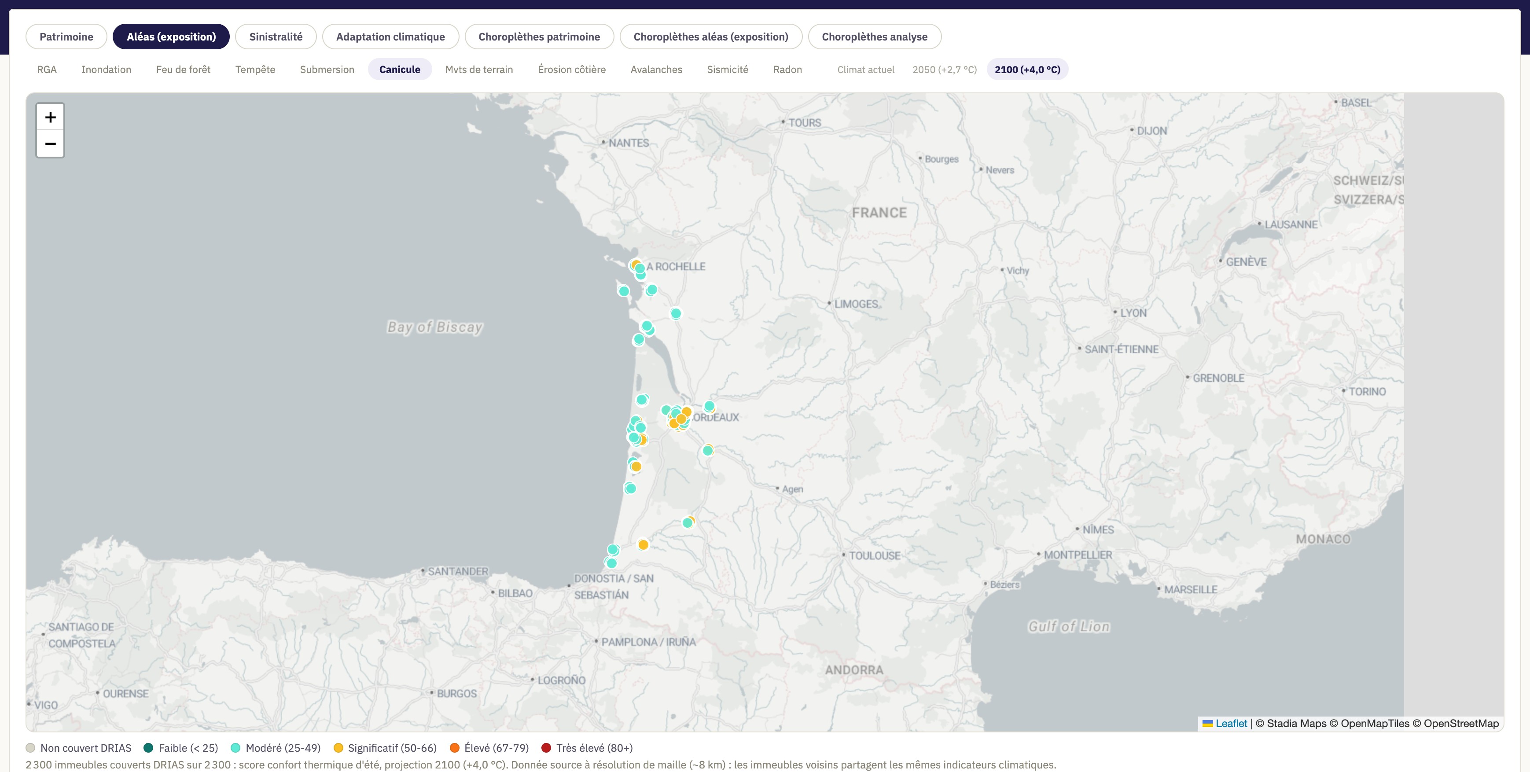Open the Stadia Maps attribution link
The image size is (1530, 772).
coord(1297,723)
